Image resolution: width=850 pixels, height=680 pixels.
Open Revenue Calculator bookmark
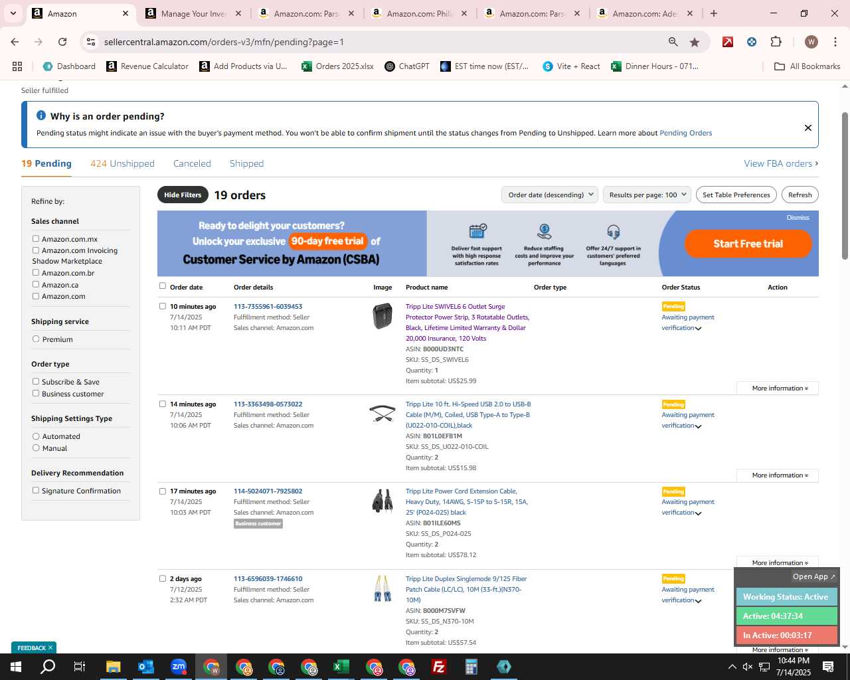pos(147,66)
